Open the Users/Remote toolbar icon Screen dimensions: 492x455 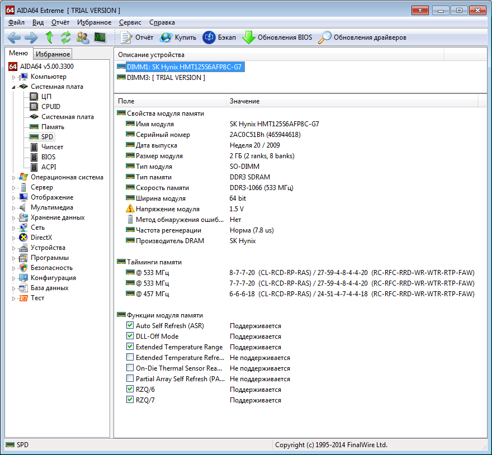[x=83, y=37]
